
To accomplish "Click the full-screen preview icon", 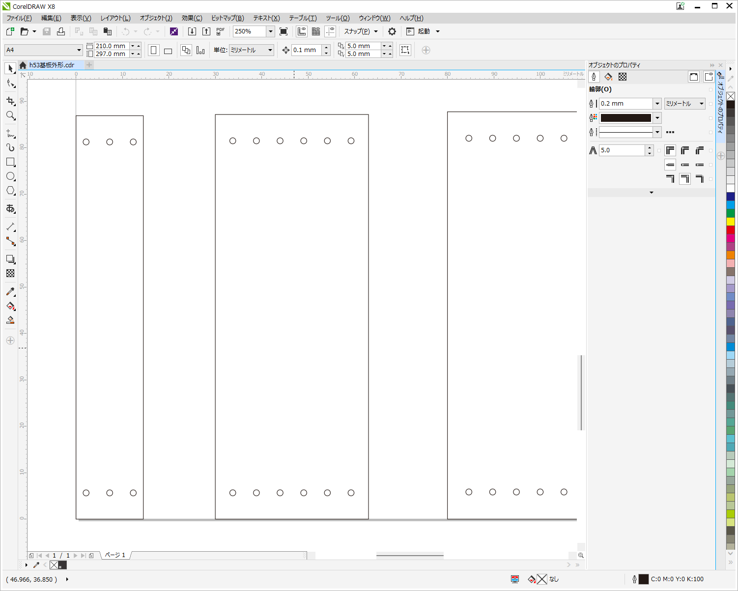I will point(284,31).
